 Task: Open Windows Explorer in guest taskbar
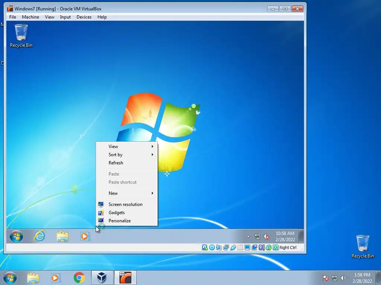63,236
